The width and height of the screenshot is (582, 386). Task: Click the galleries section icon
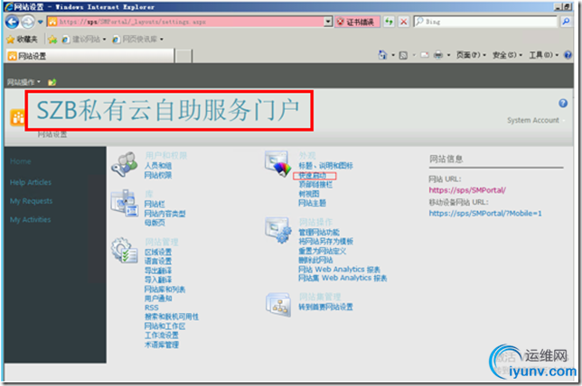click(x=124, y=203)
